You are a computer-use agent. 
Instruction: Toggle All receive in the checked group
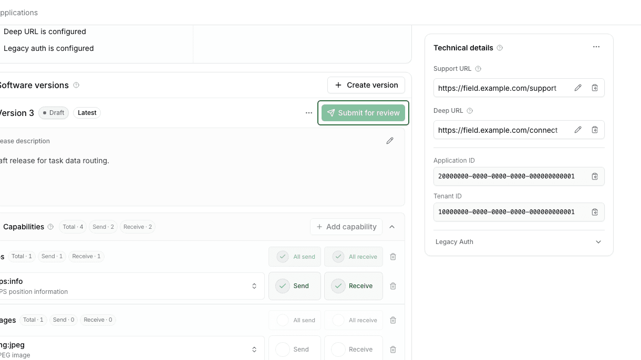[354, 257]
